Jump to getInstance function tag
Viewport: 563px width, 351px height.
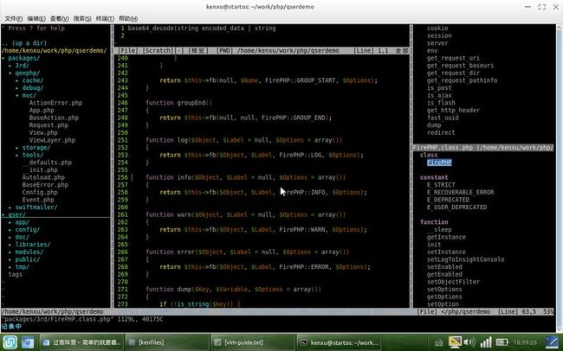[446, 238]
